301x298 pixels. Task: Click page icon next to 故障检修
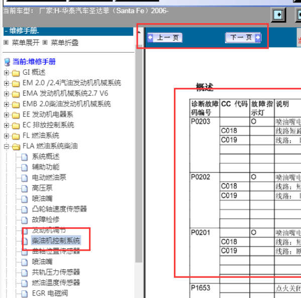(x=25, y=220)
